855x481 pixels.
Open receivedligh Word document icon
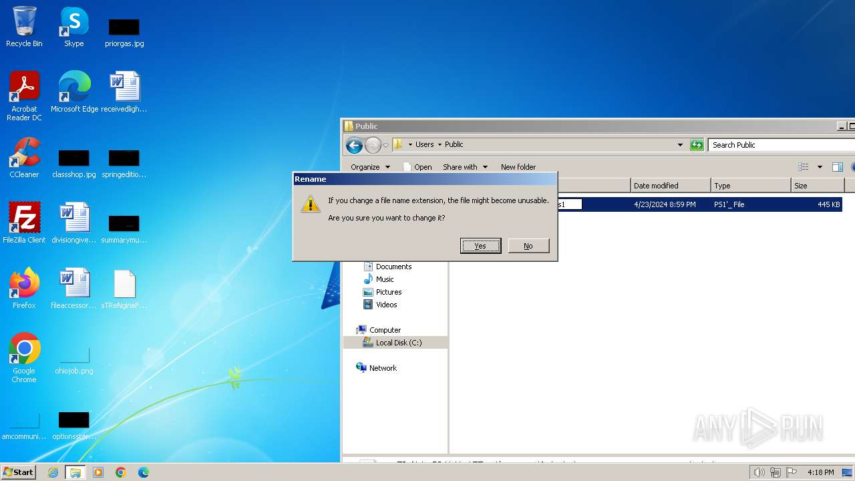pyautogui.click(x=124, y=92)
